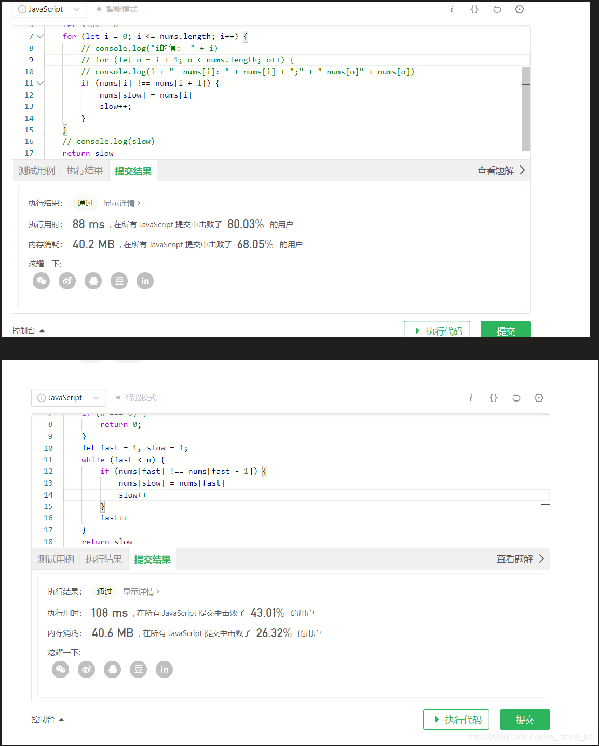Click the 通过 status badge in upper result
Image resolution: width=599 pixels, height=746 pixels.
coord(85,203)
